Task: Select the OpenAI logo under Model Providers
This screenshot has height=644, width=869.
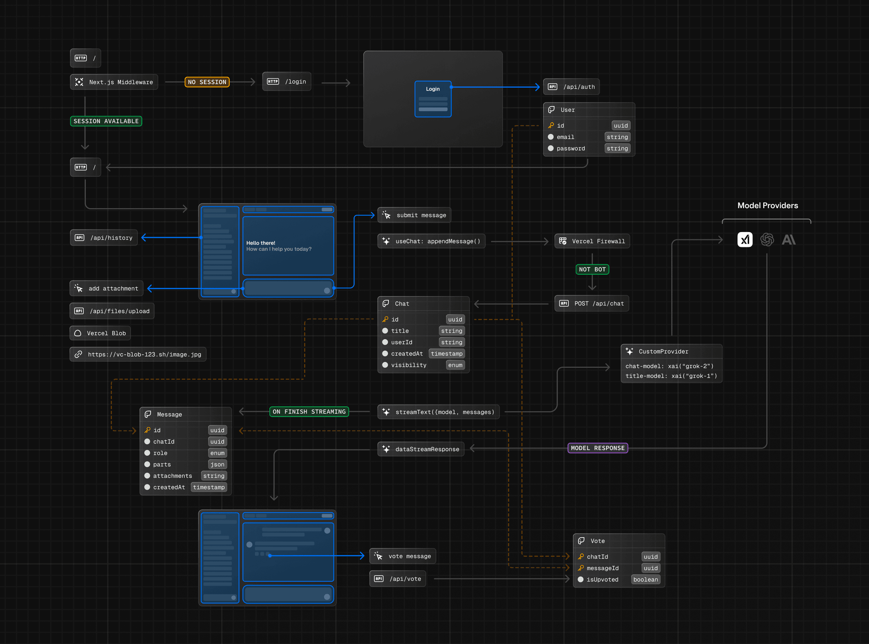Action: 767,239
